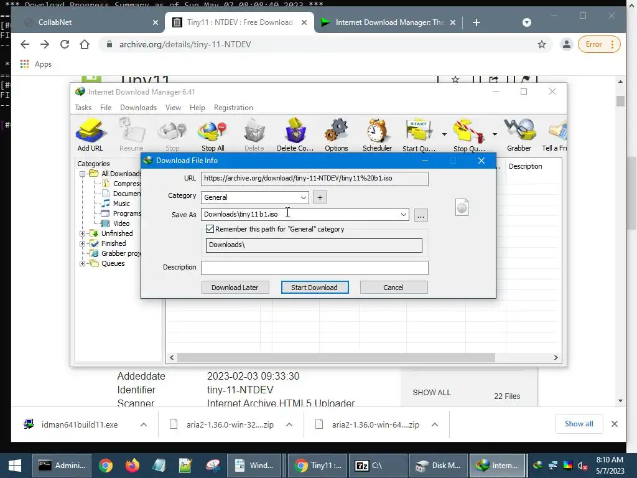Open the Grabber tool icon

[x=519, y=135]
